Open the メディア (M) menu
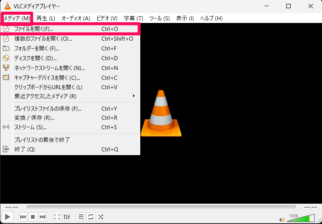Viewport: 322px width, 224px height. [x=17, y=18]
